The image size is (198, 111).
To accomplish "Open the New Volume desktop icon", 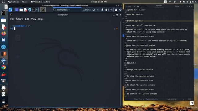I will tap(192, 105).
